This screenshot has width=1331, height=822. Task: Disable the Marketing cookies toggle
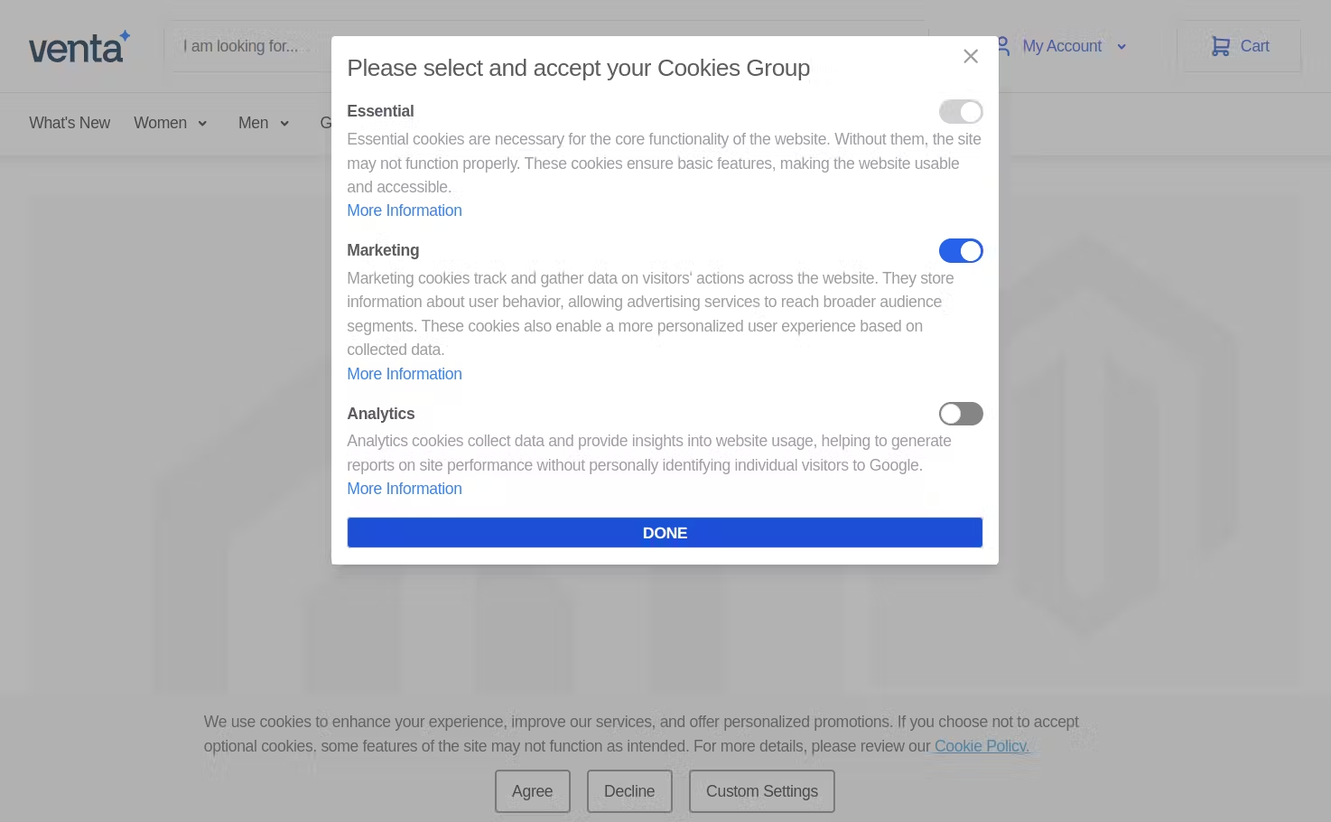tap(961, 250)
